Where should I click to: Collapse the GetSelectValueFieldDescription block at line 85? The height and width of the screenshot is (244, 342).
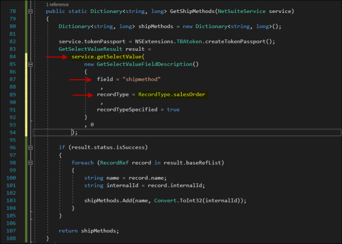tap(31, 64)
